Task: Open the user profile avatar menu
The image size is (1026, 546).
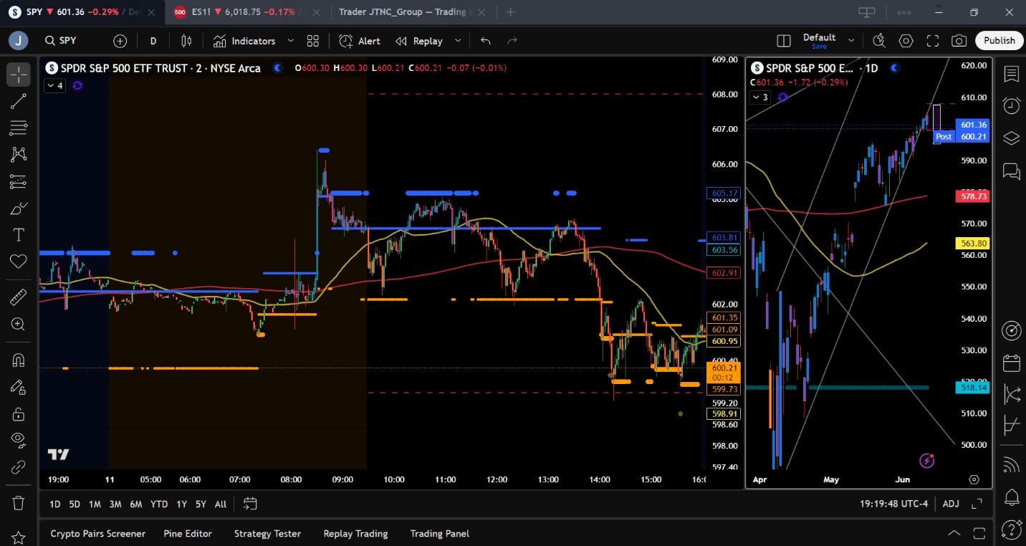Action: click(x=19, y=41)
